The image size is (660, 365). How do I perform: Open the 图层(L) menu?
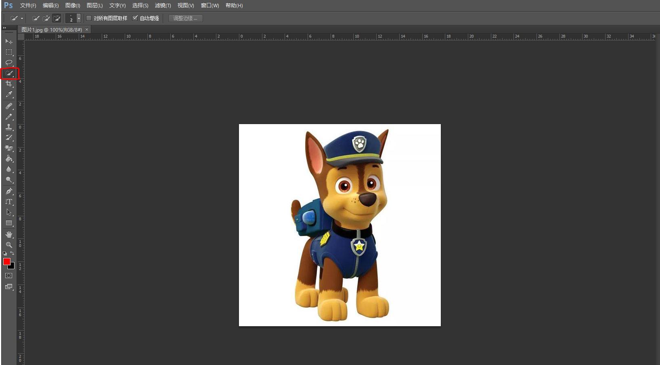94,6
